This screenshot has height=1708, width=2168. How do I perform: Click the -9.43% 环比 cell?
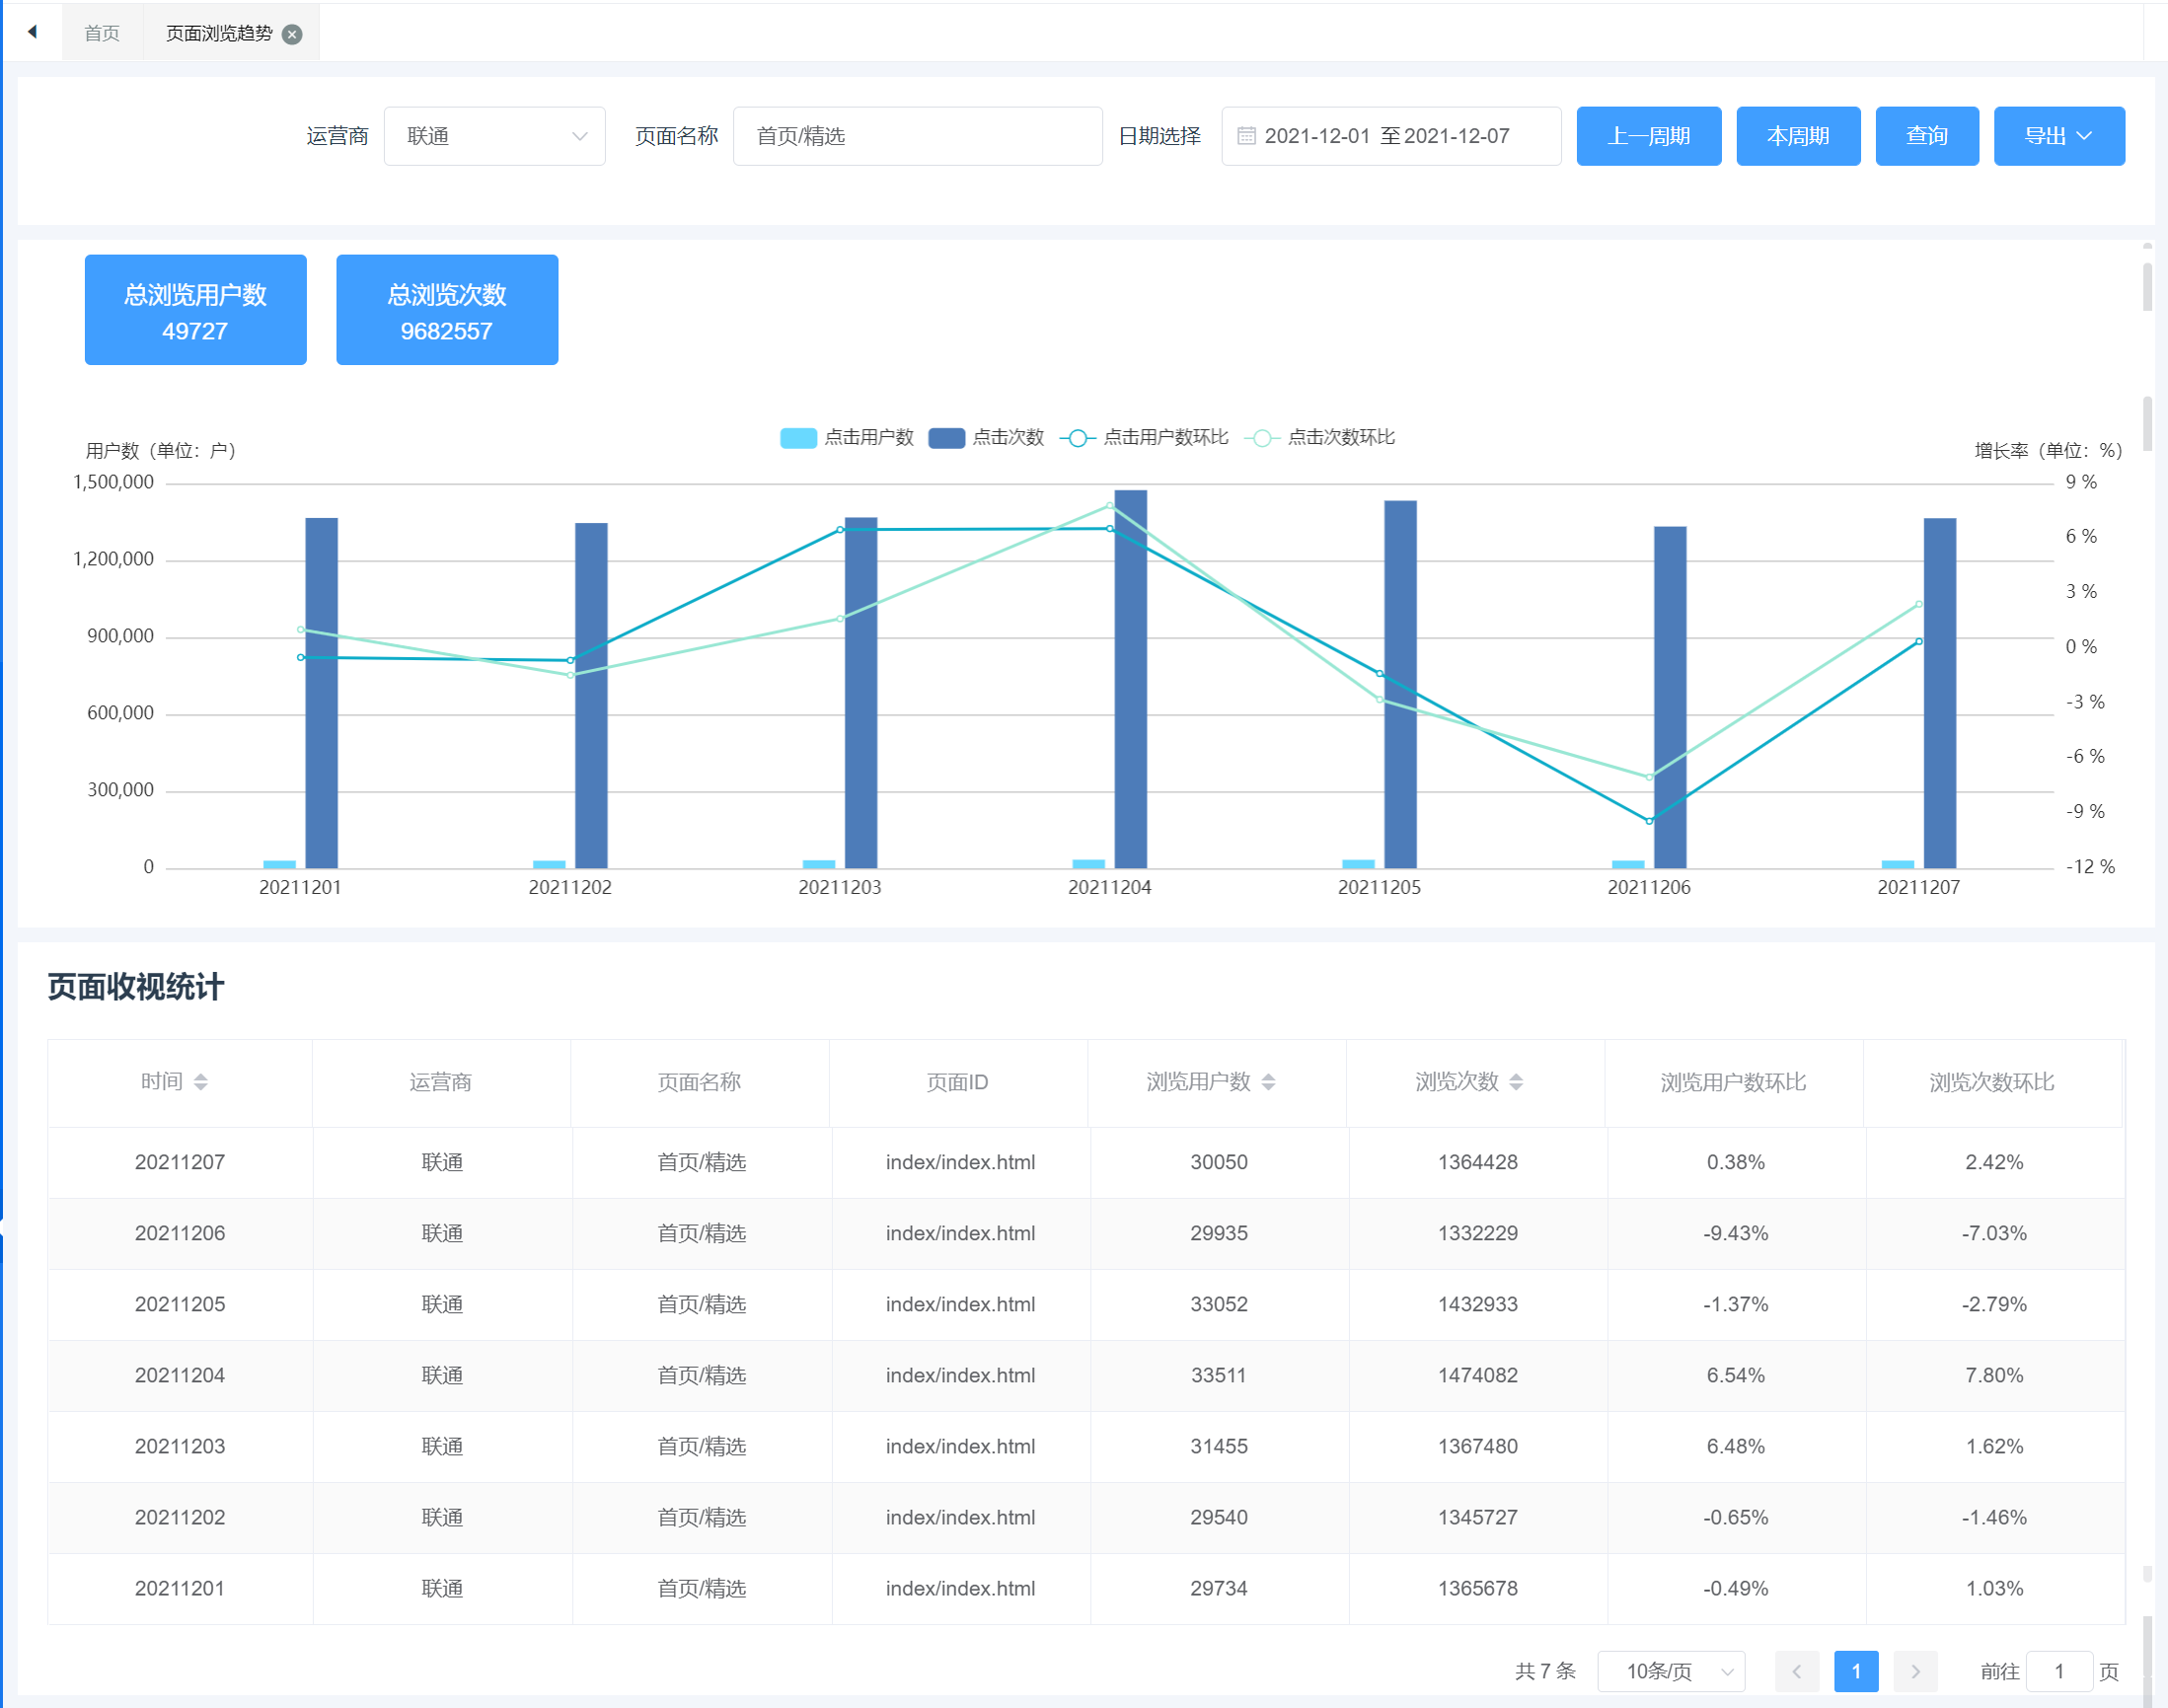pos(1736,1233)
